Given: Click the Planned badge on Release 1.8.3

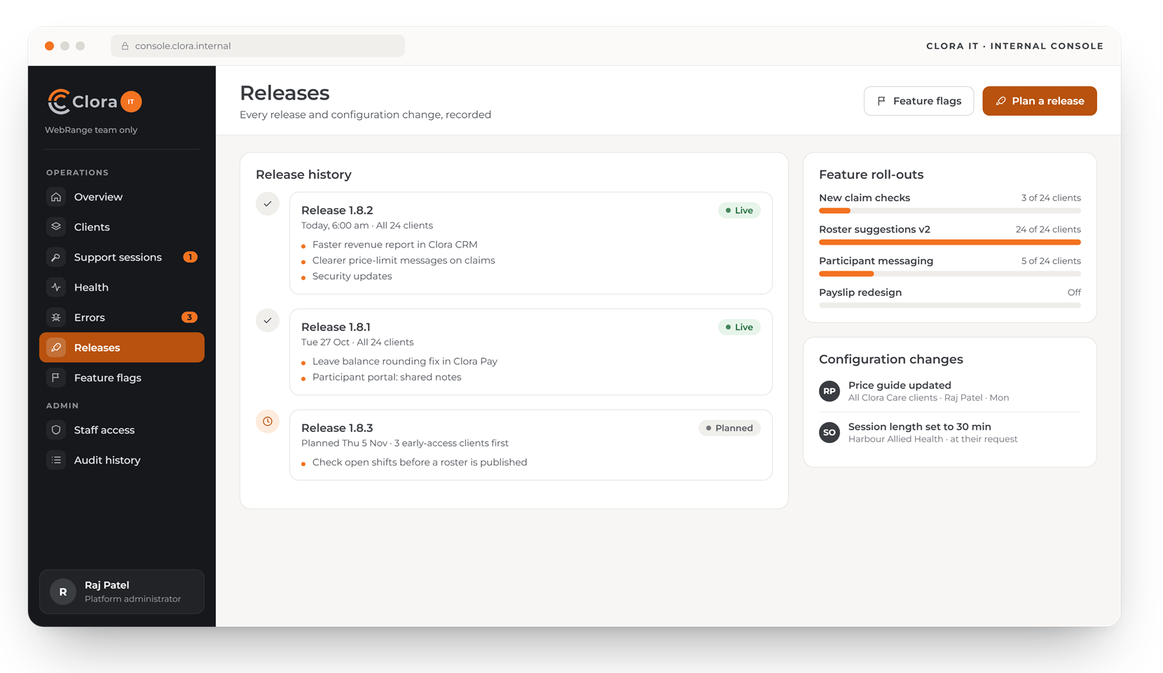Looking at the screenshot, I should tap(729, 428).
